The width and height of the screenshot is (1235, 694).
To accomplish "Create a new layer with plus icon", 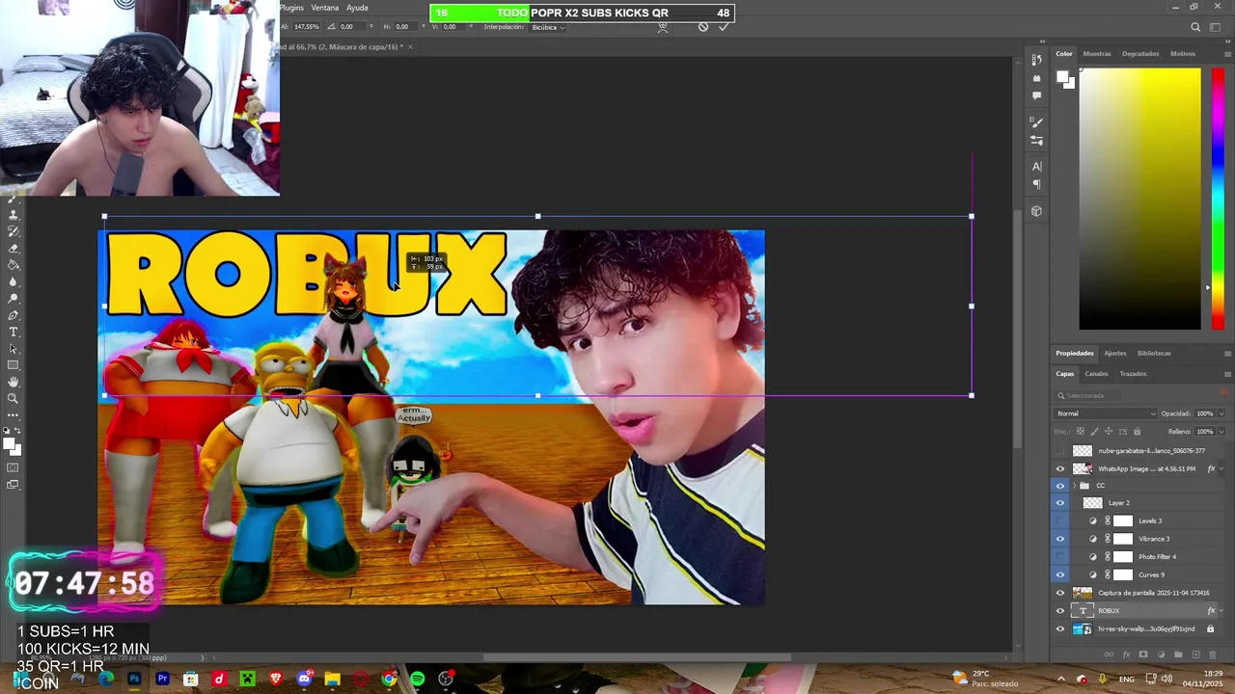I will tap(1195, 654).
